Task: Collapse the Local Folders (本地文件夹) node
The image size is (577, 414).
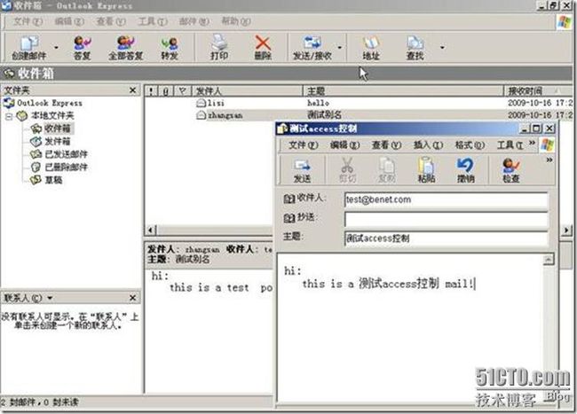Action: point(9,116)
